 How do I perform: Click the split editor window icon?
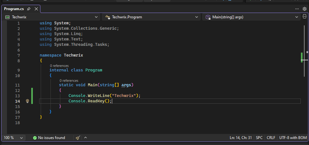point(305,17)
